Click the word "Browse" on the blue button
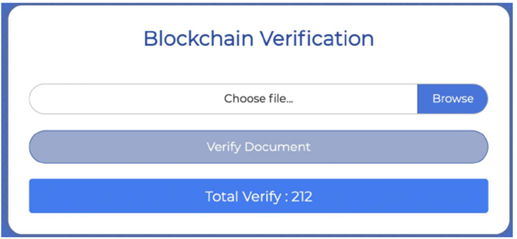Screen dimensions: 517x239 point(453,99)
